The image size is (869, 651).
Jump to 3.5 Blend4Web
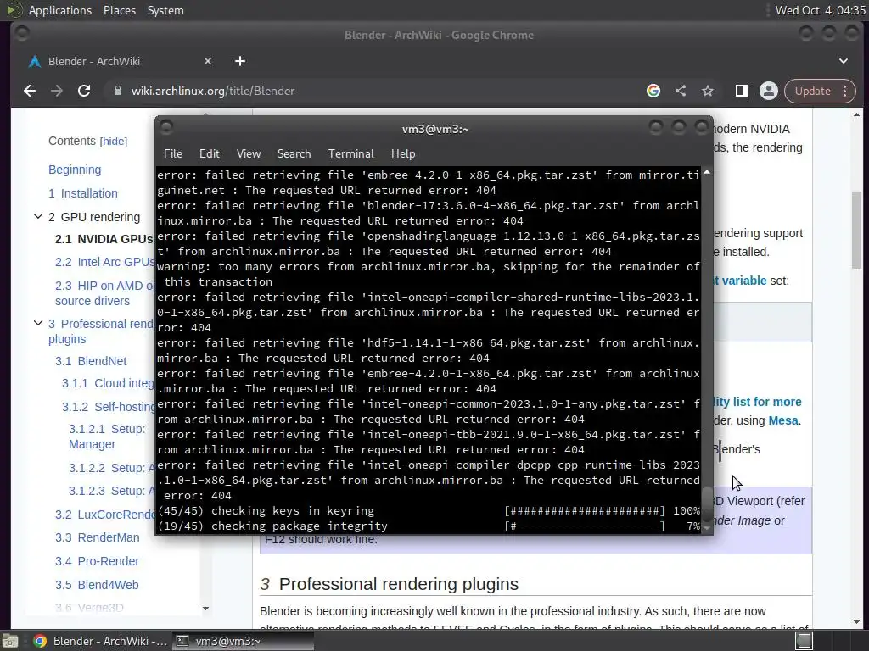tap(97, 585)
